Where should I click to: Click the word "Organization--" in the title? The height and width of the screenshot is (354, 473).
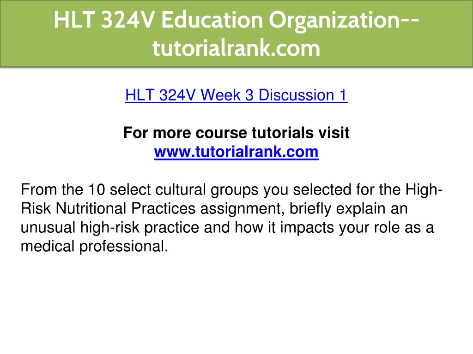pyautogui.click(x=344, y=21)
